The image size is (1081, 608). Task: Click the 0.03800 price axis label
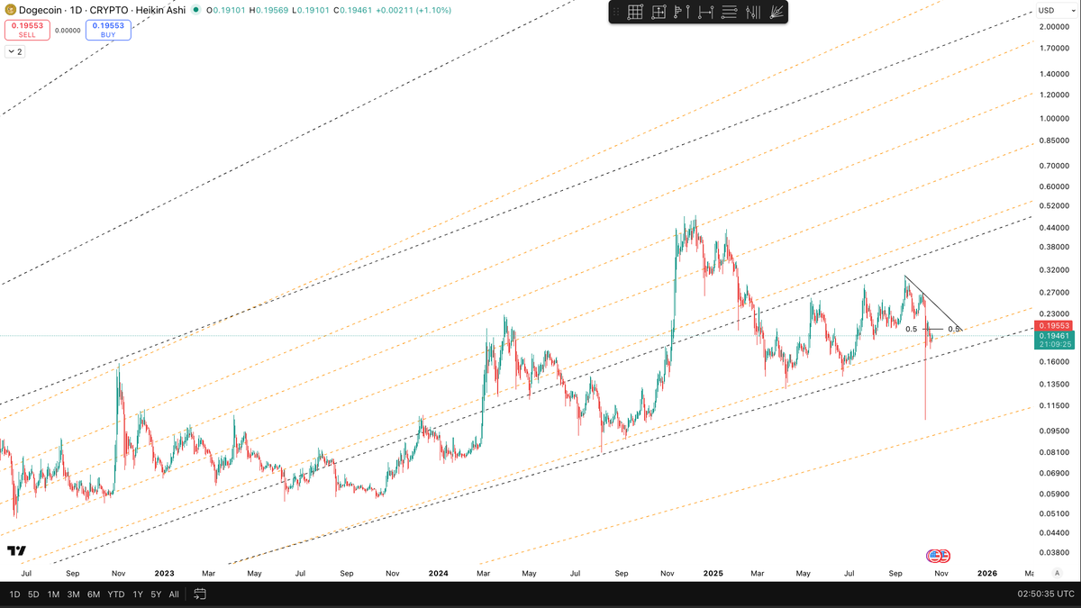click(1053, 553)
